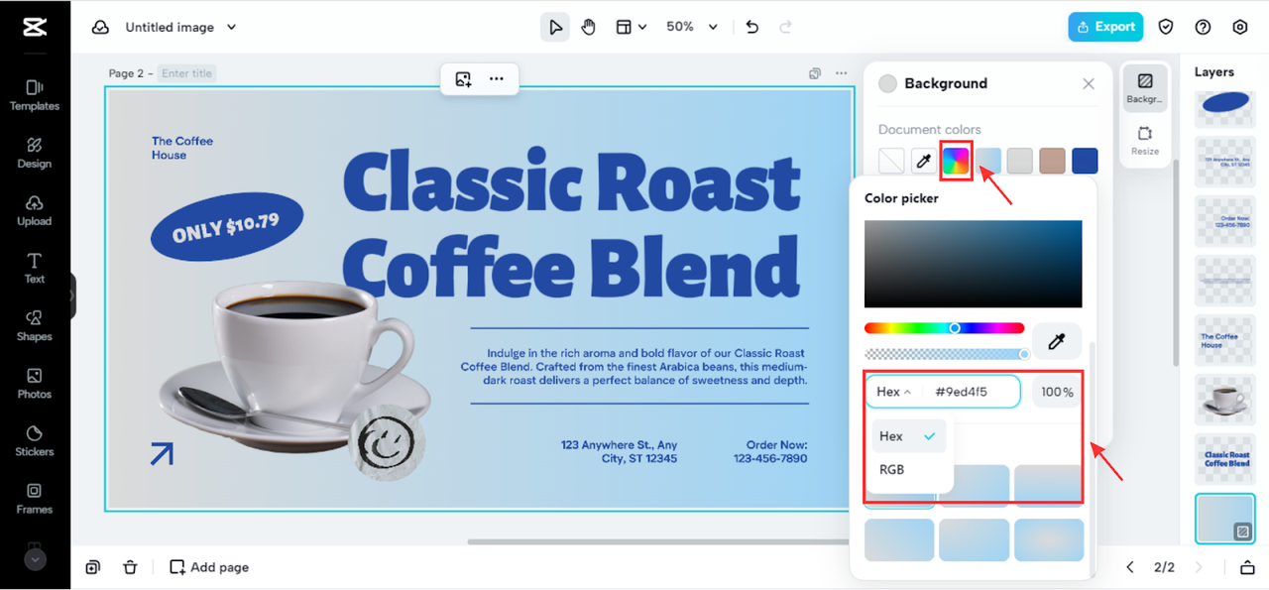Select RGB option in format menu
The height and width of the screenshot is (590, 1269).
click(x=909, y=469)
